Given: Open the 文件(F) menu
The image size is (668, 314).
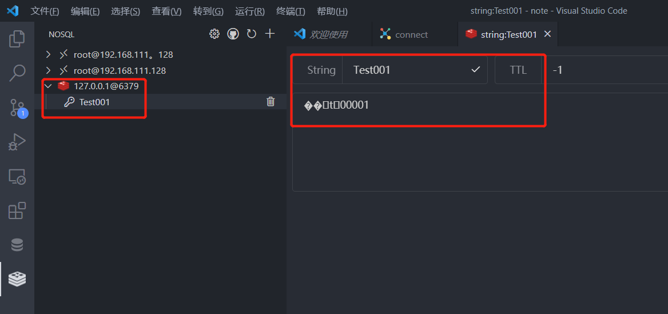Looking at the screenshot, I should (x=45, y=11).
